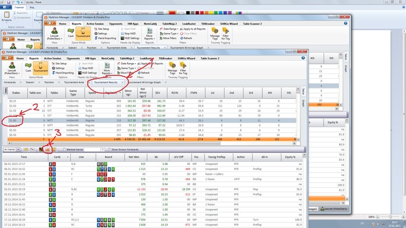Open More Reports dropdown in front window
Image resolution: width=406 pixels, height=228 pixels.
coord(106,69)
